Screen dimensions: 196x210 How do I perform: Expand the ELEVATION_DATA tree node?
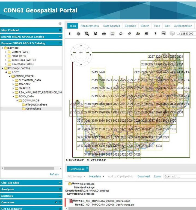click(x=13, y=80)
